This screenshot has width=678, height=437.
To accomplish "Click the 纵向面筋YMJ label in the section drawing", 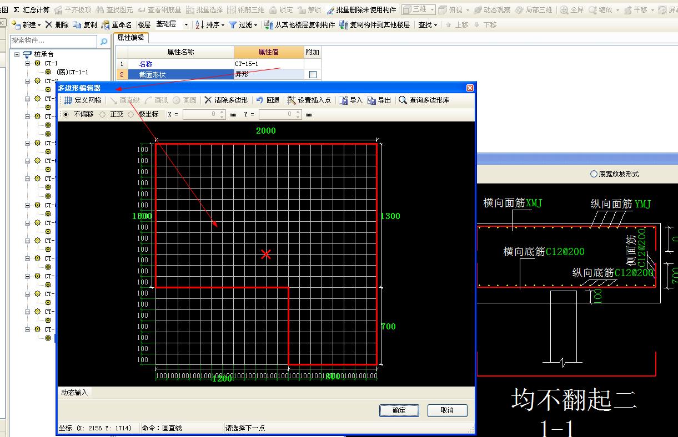I will pos(620,205).
